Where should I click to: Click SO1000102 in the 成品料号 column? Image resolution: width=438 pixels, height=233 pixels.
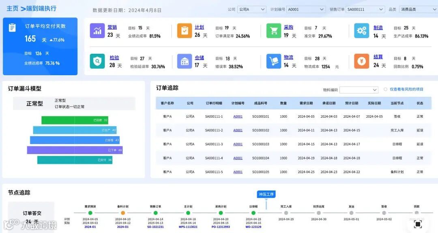click(261, 130)
